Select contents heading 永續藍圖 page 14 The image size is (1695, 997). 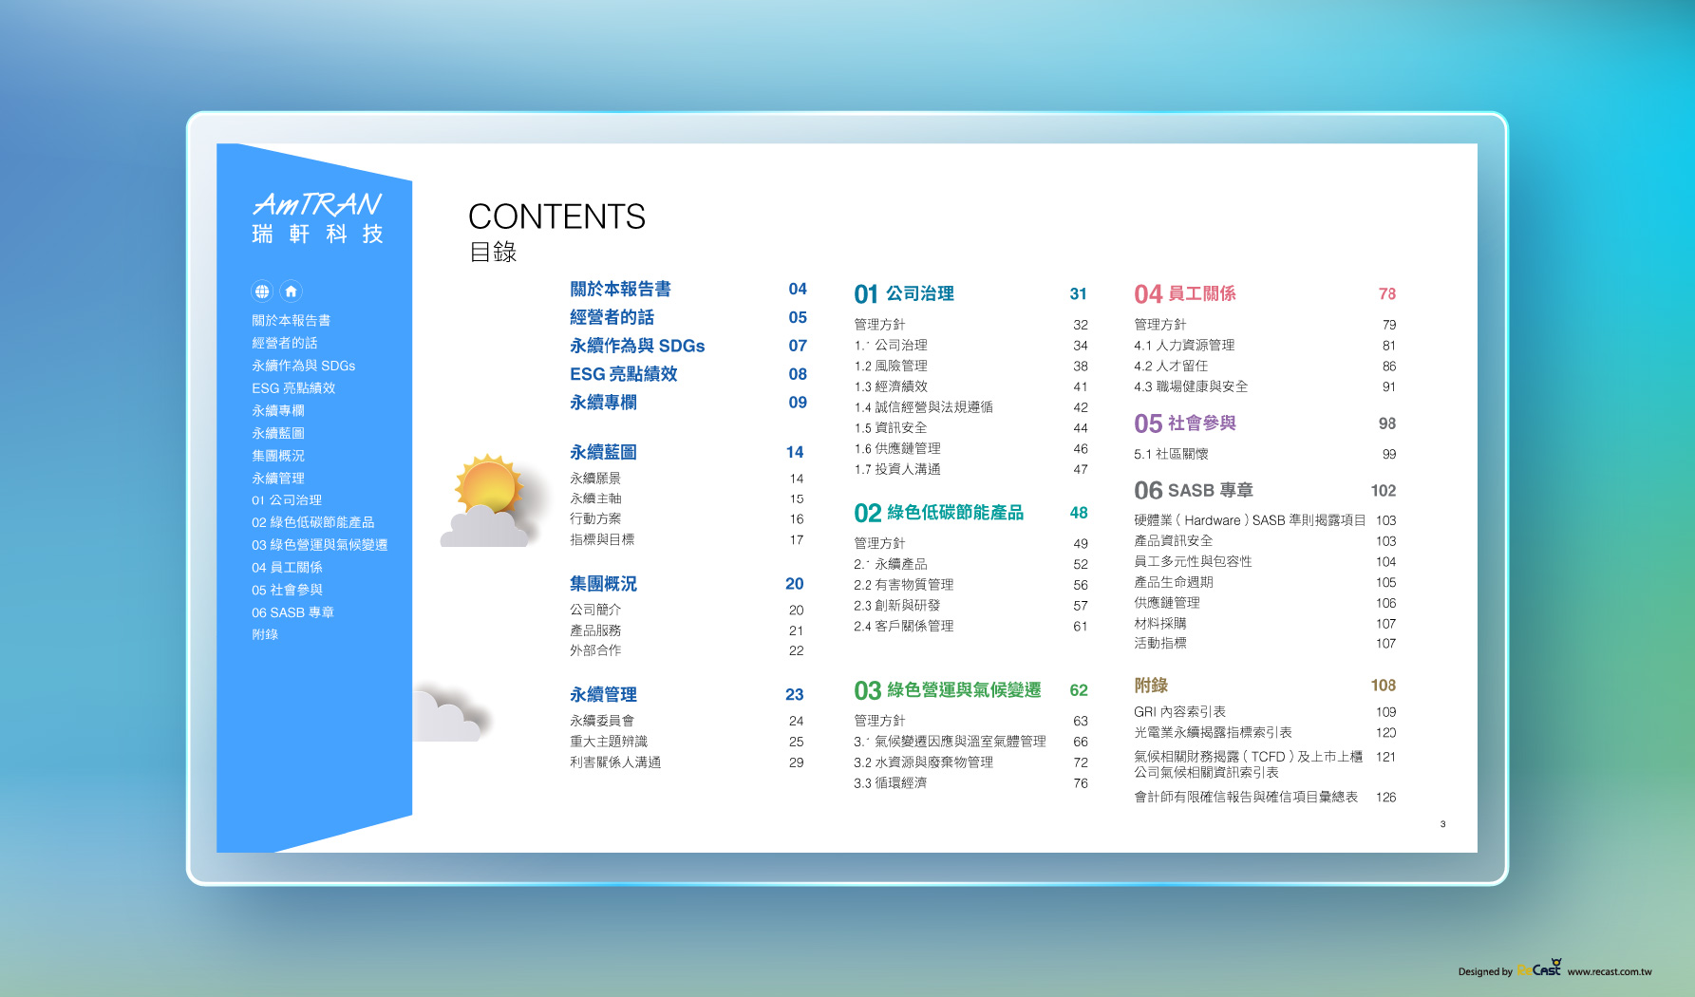[687, 452]
